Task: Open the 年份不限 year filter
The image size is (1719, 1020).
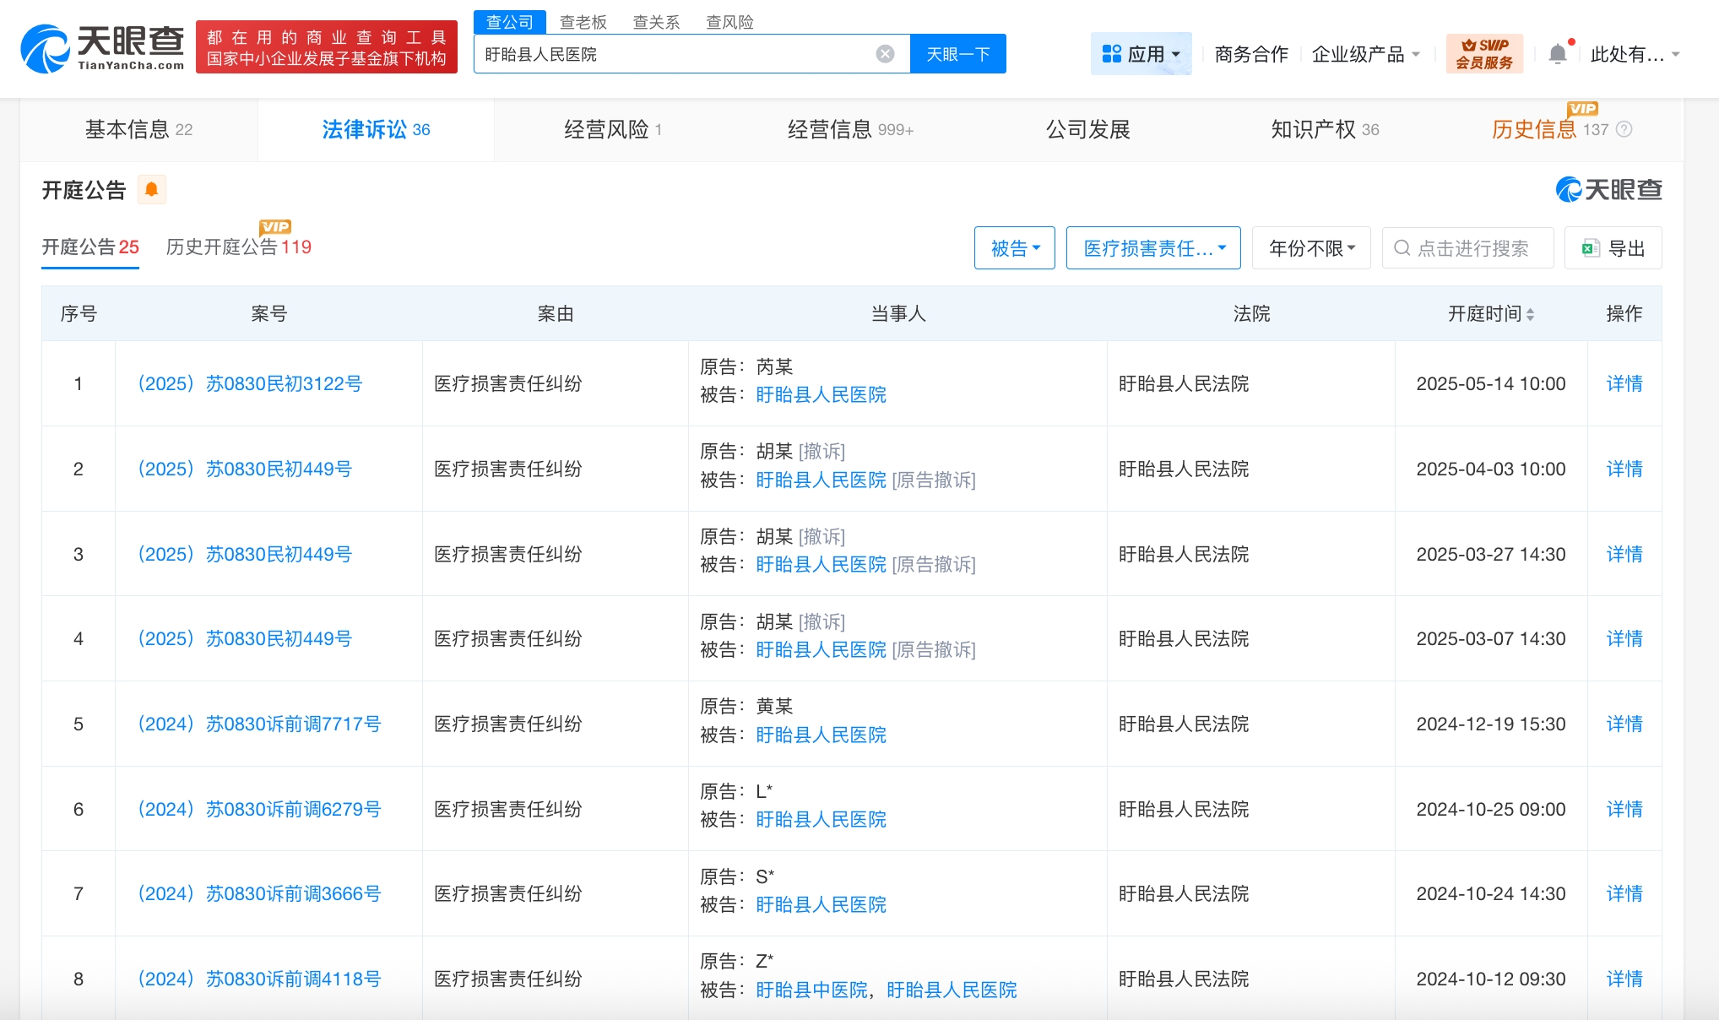Action: (1310, 248)
